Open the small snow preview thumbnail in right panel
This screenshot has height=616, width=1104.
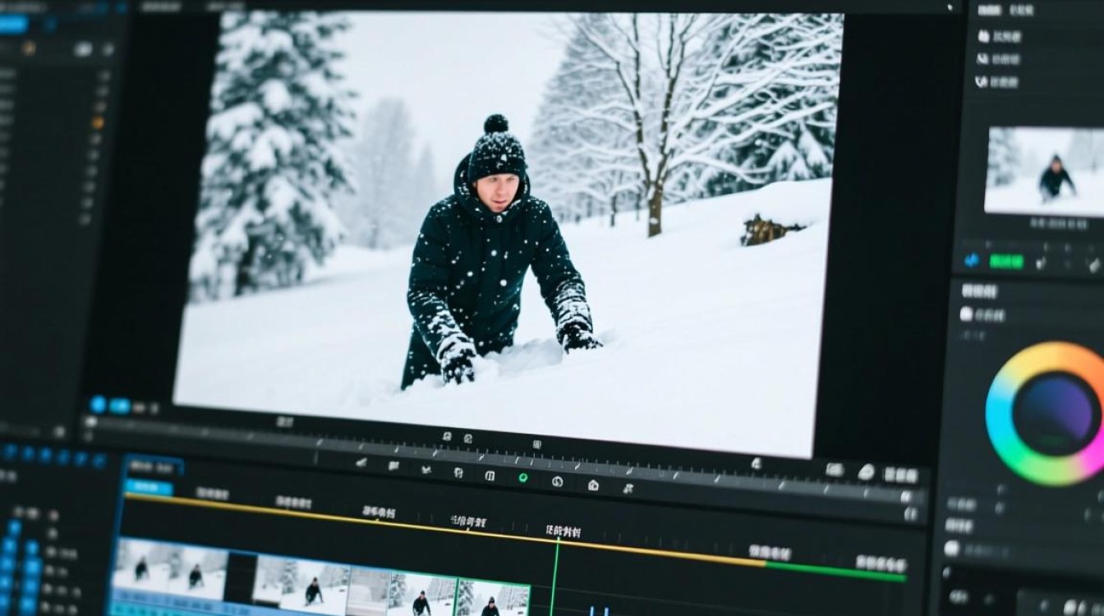point(1044,171)
